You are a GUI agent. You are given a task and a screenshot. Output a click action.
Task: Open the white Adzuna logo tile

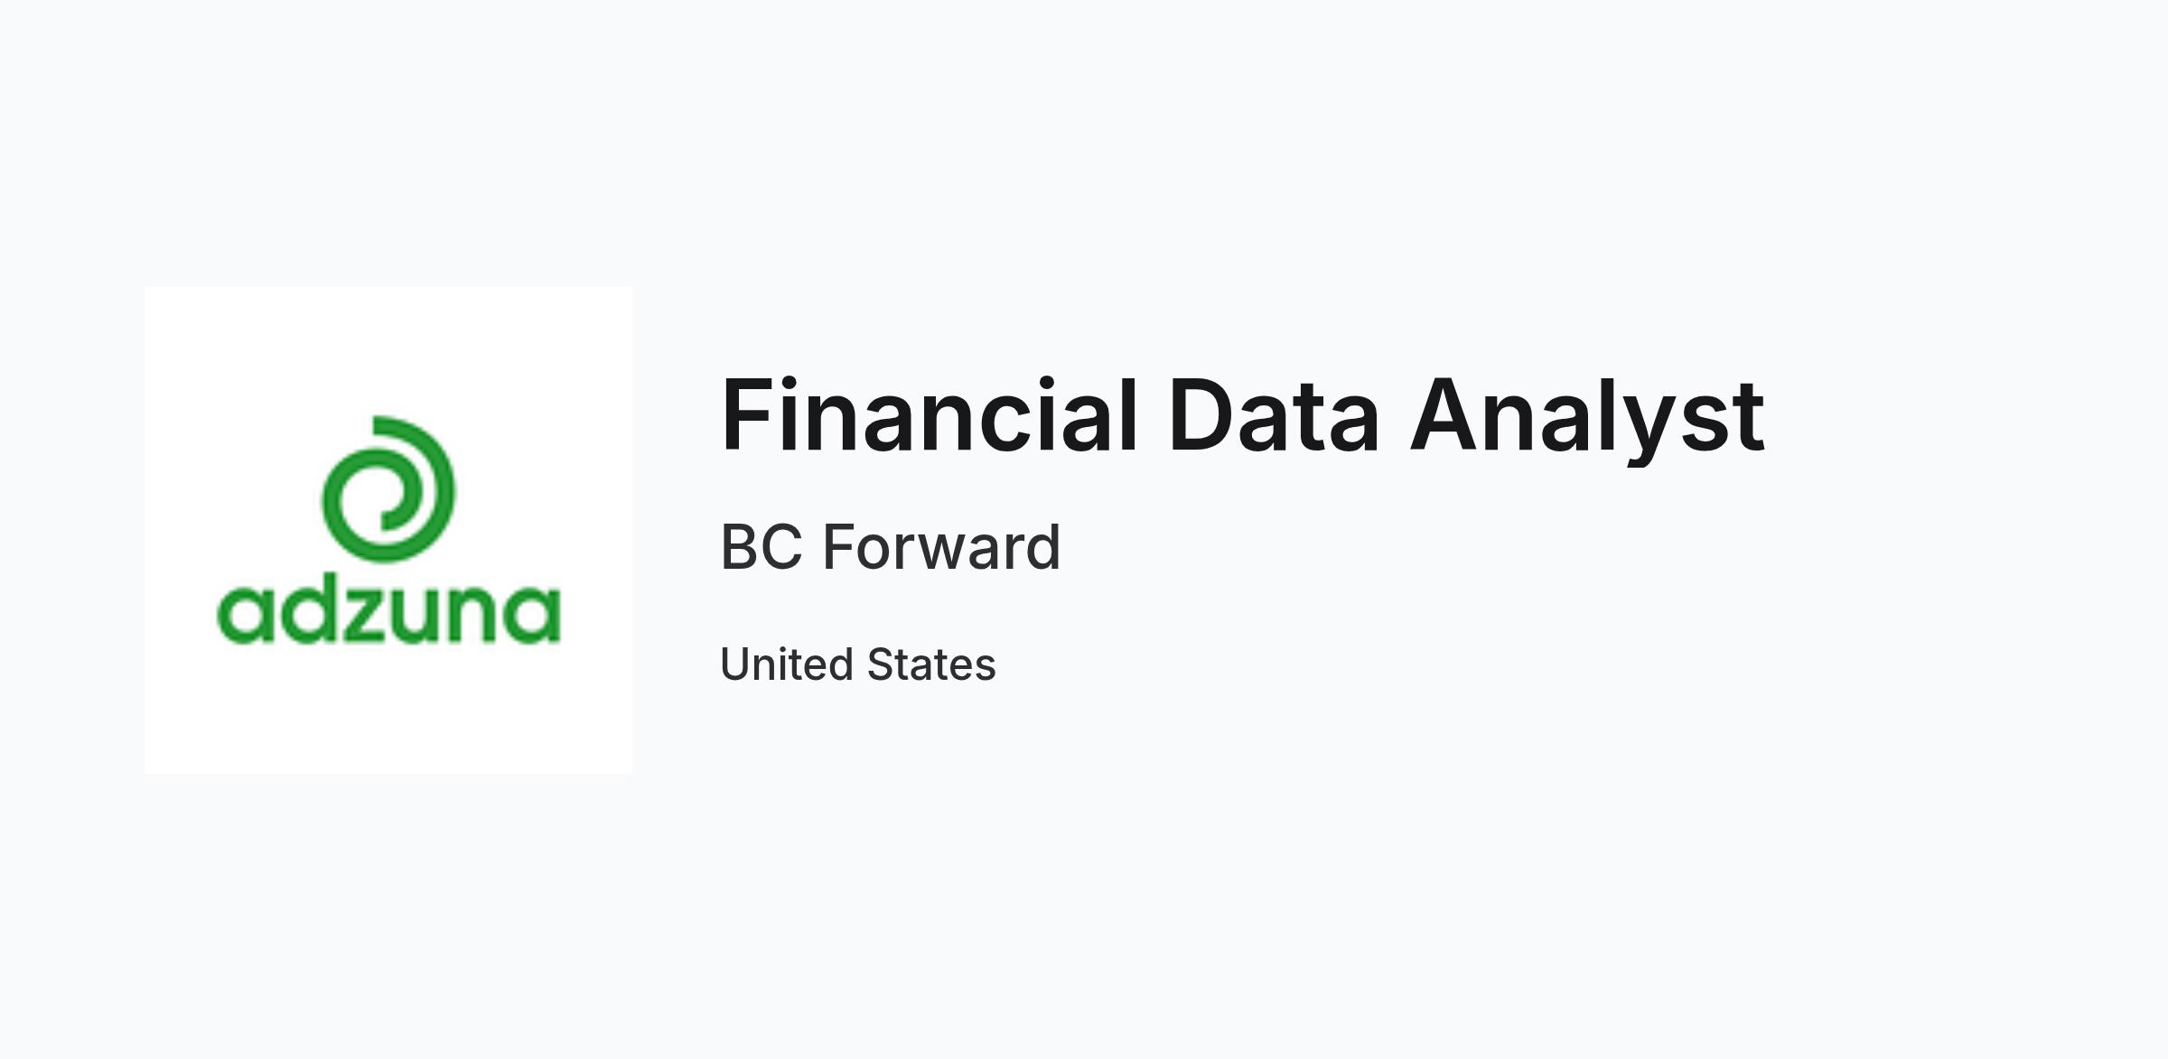tap(388, 530)
